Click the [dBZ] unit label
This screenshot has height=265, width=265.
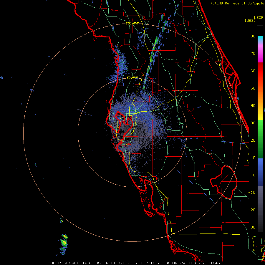(x=250, y=20)
